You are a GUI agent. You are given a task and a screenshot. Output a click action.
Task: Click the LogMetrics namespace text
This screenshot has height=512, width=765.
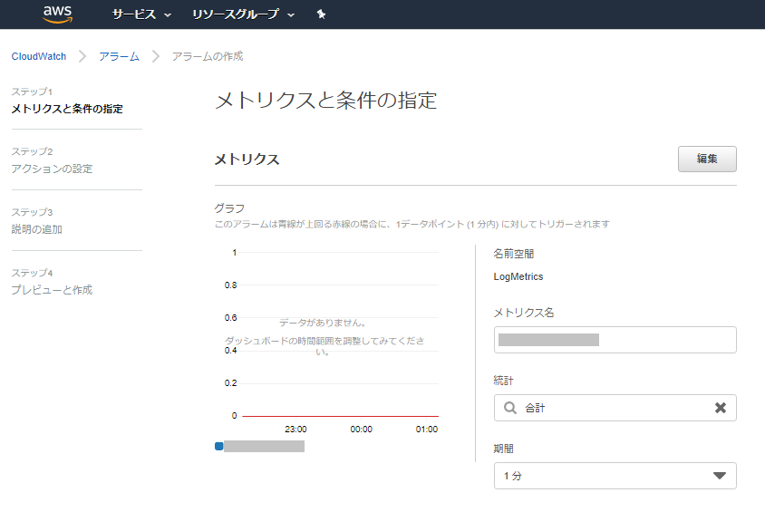[518, 276]
